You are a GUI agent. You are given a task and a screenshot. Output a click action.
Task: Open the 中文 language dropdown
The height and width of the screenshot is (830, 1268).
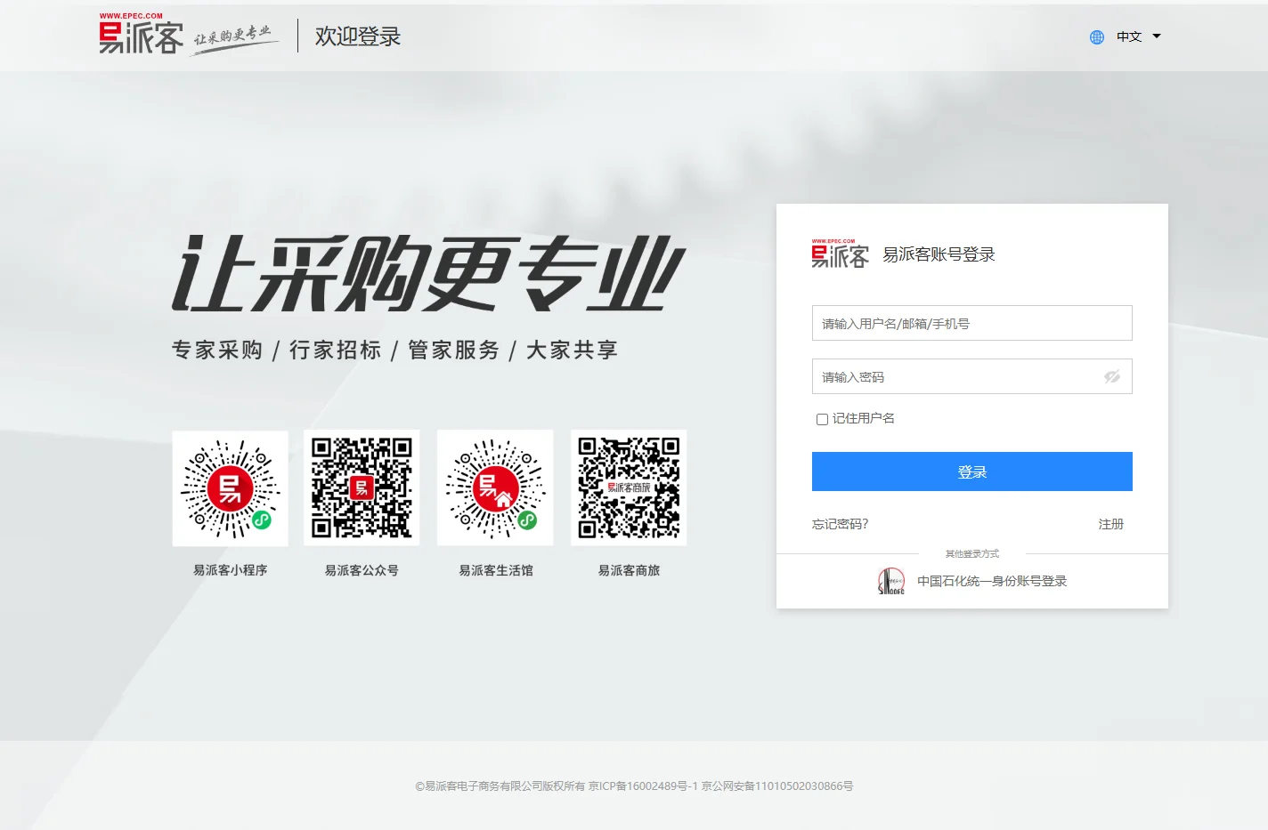1129,36
